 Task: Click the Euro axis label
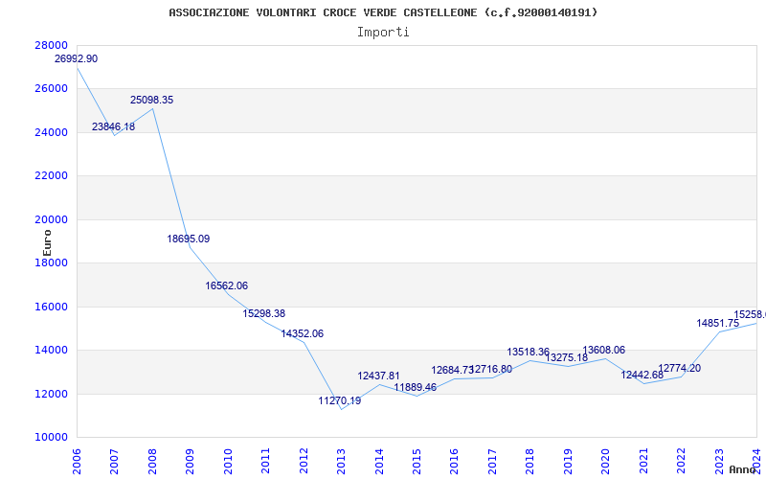[x=47, y=242]
